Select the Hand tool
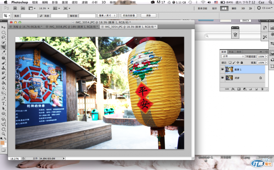Viewport: 274px width, 170px height. click(x=3, y=129)
